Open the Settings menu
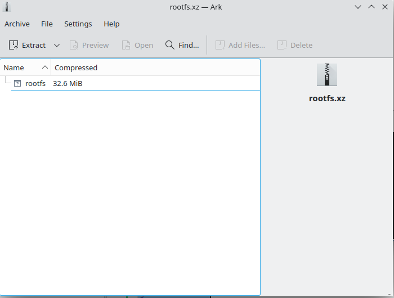The width and height of the screenshot is (394, 298). pyautogui.click(x=78, y=24)
